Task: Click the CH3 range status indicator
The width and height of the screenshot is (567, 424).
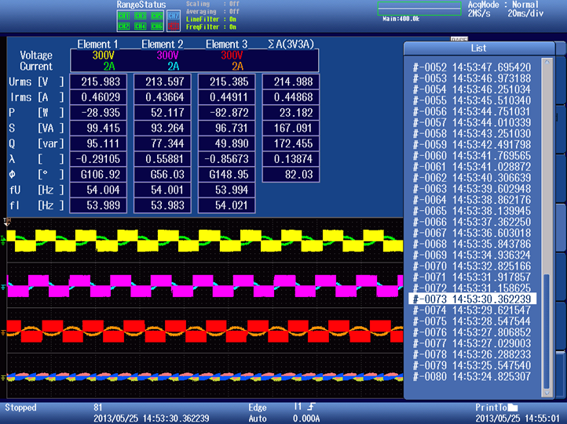Action: pos(141,16)
